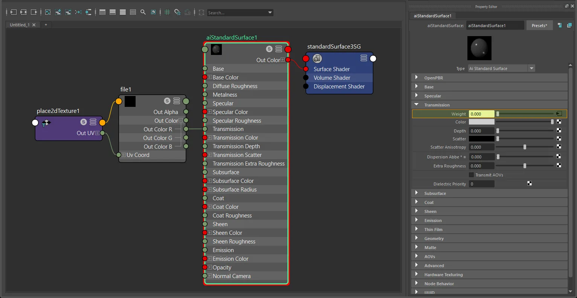Open the Presets menu button
Screen dimensions: 577x298
pos(539,25)
